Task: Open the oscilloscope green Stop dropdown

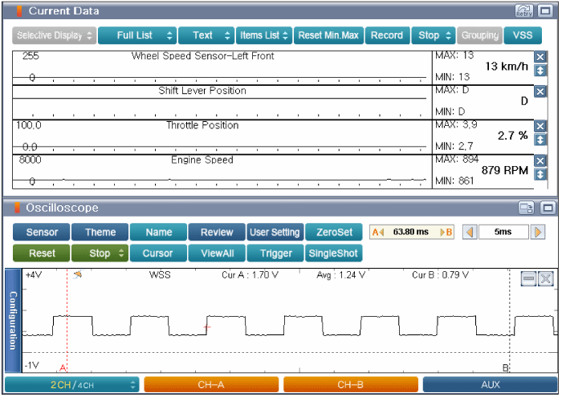Action: 100,253
